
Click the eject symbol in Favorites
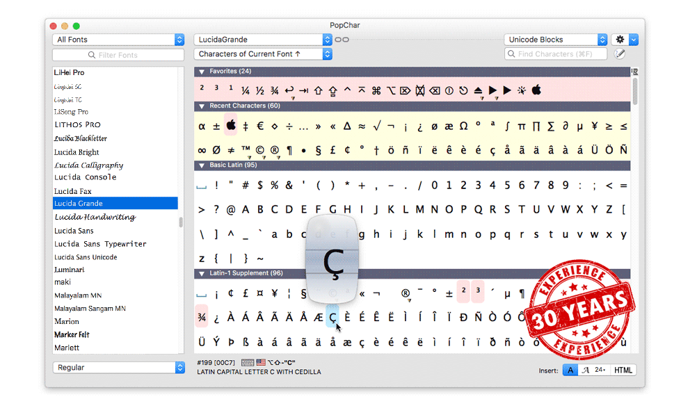[x=478, y=90]
